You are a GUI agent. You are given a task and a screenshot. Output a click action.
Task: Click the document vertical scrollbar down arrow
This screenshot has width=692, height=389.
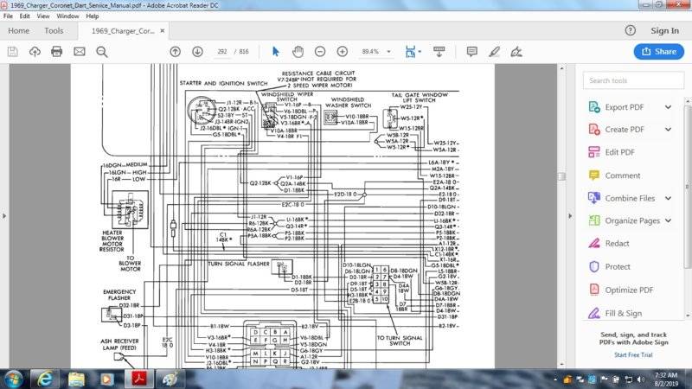[561, 364]
